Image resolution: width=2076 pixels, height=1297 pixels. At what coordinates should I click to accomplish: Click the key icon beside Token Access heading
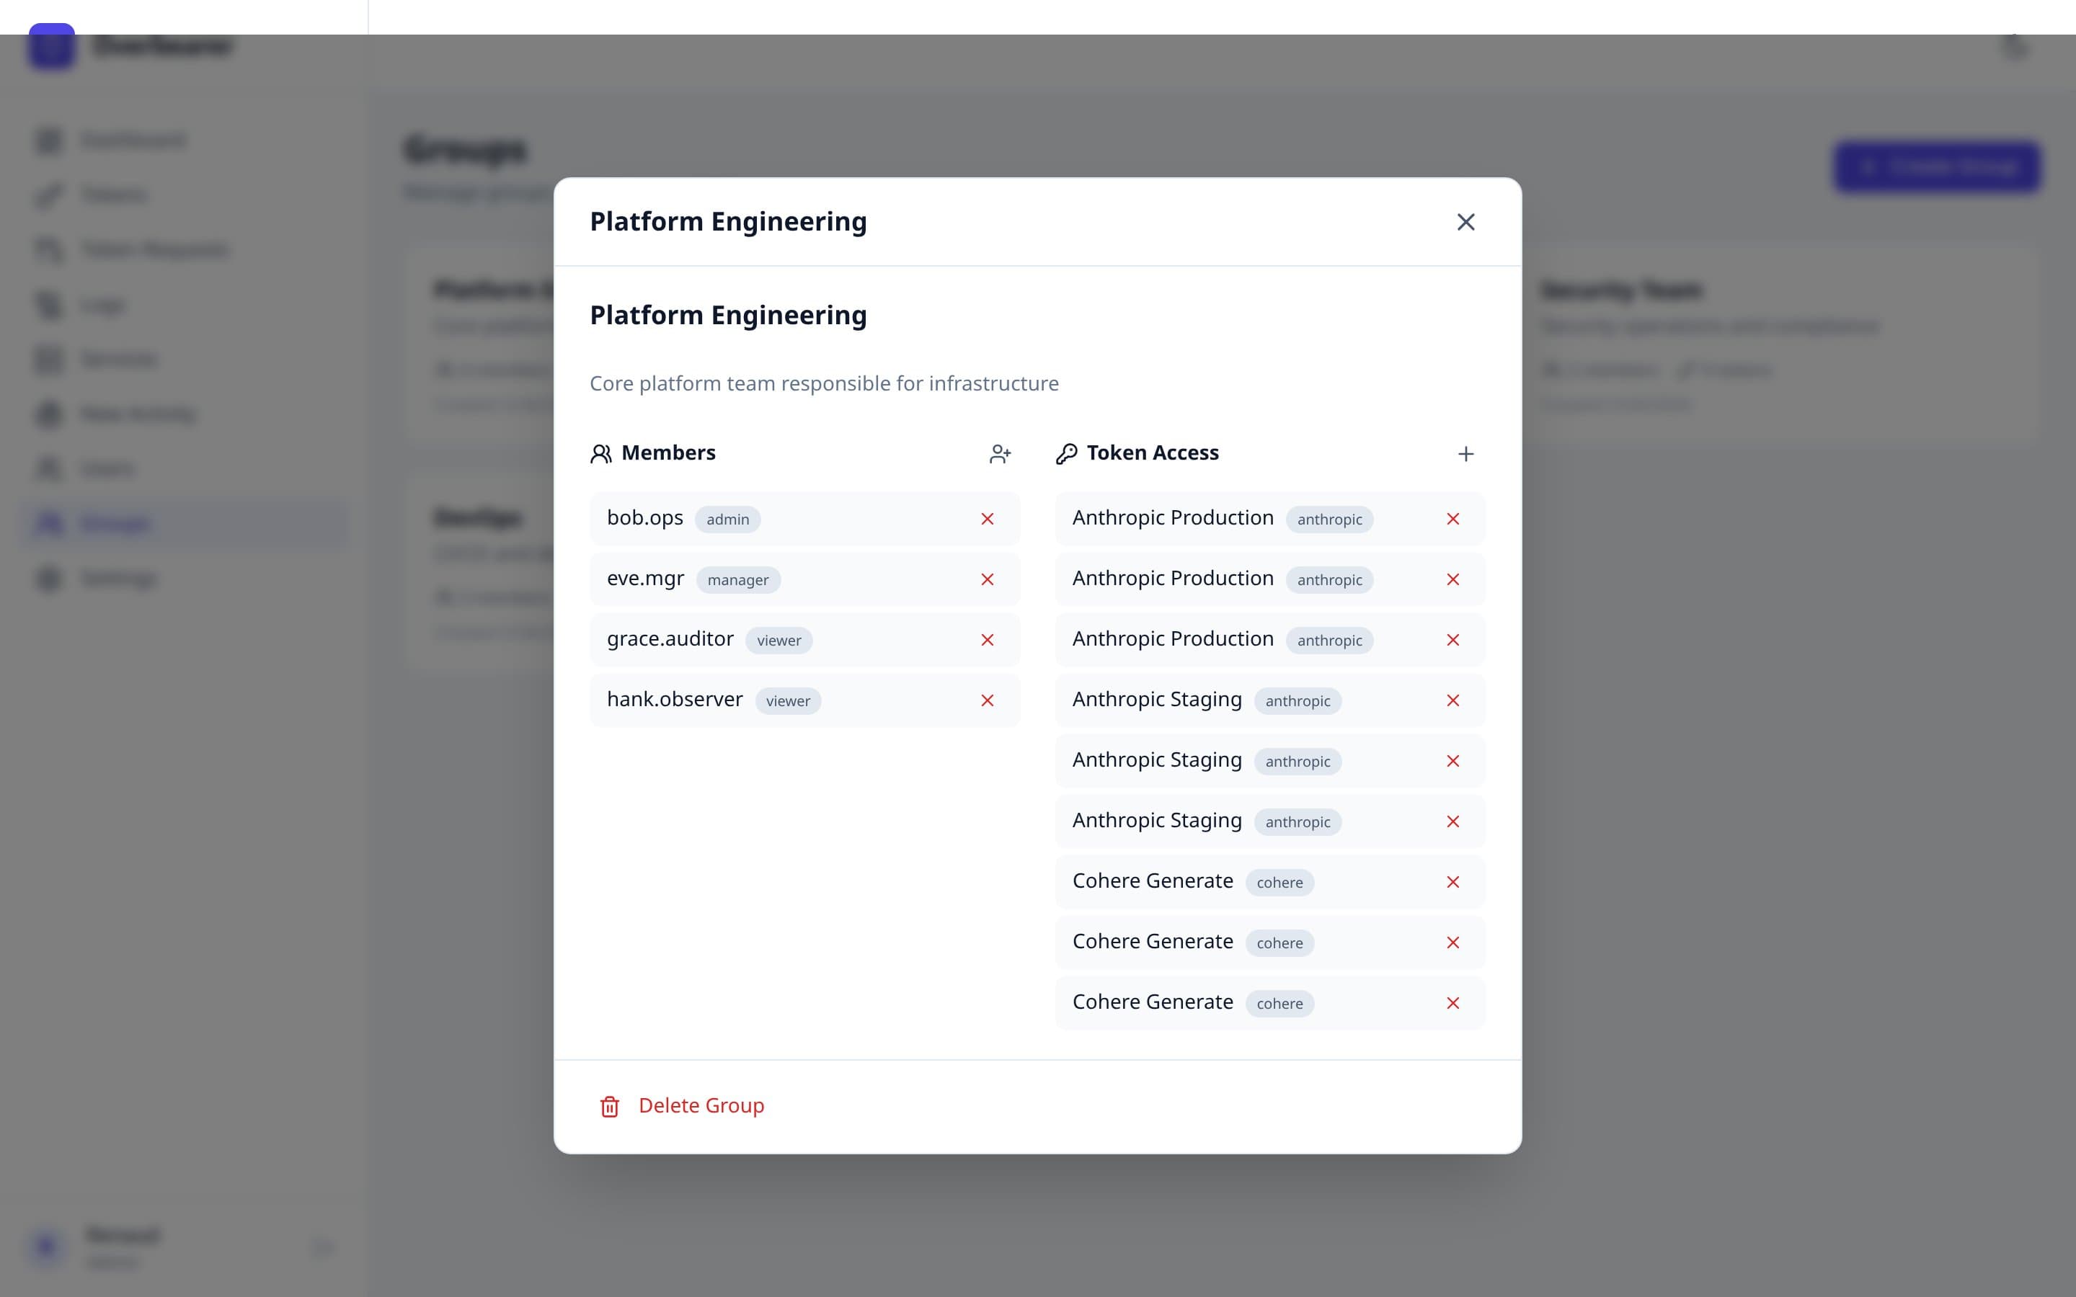coord(1066,454)
